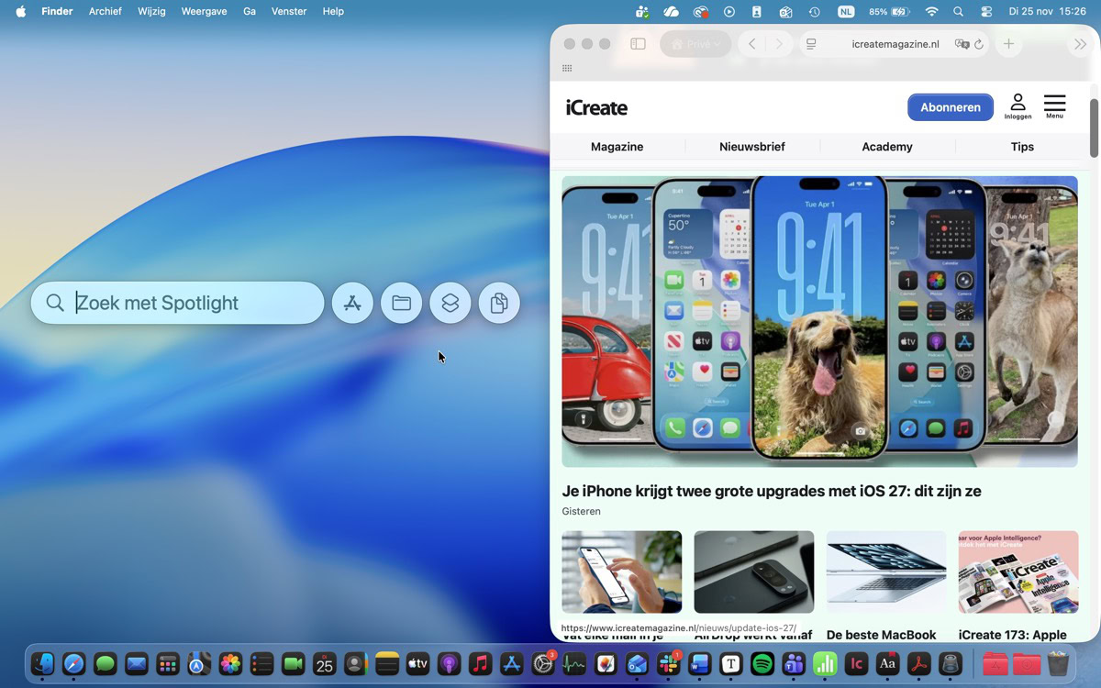Expand the Privé profile dropdown
The image size is (1101, 688).
[x=695, y=44]
